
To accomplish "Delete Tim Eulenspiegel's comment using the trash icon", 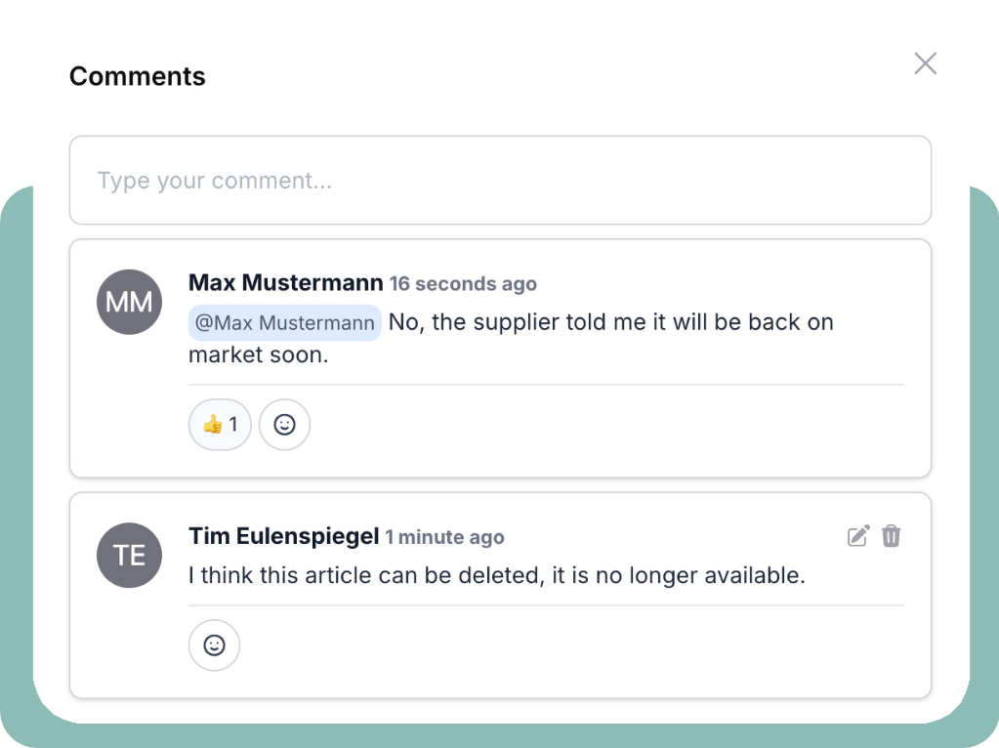I will pos(892,536).
